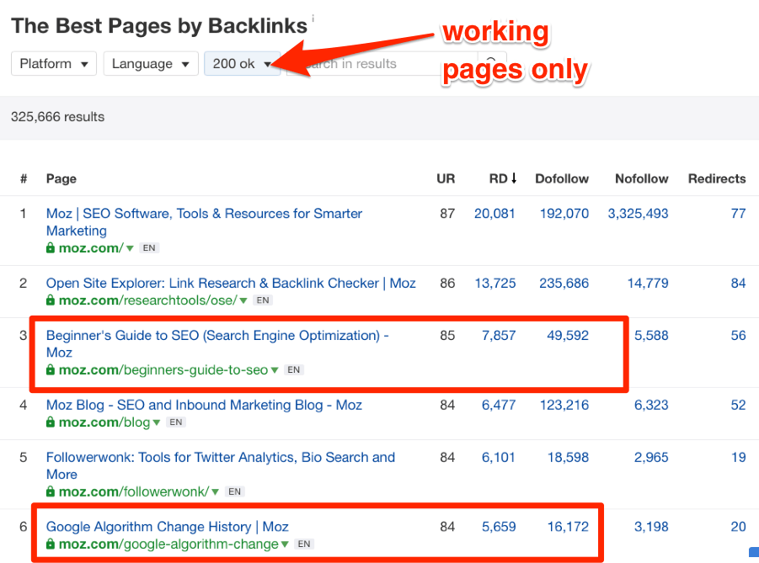Image resolution: width=759 pixels, height=563 pixels.
Task: Open redirects count 77 for moz.com/
Action: (x=738, y=213)
